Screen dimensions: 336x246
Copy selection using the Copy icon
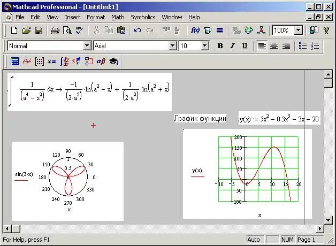[x=109, y=30]
